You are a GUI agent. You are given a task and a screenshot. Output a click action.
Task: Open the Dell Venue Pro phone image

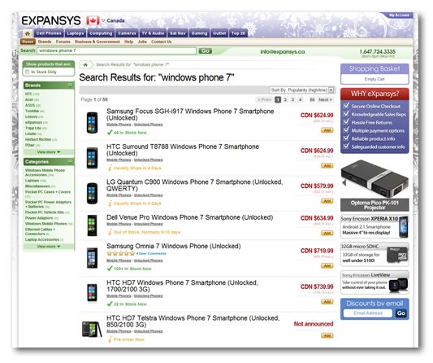(x=92, y=225)
